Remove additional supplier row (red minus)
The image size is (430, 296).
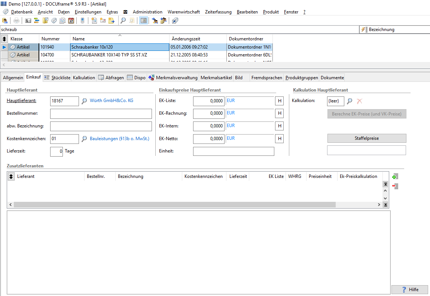coord(395,186)
